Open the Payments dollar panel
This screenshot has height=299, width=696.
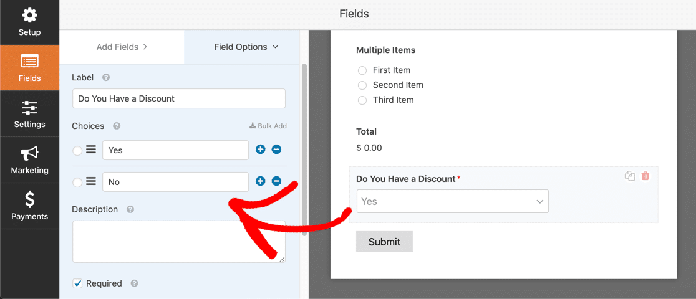[x=29, y=206]
